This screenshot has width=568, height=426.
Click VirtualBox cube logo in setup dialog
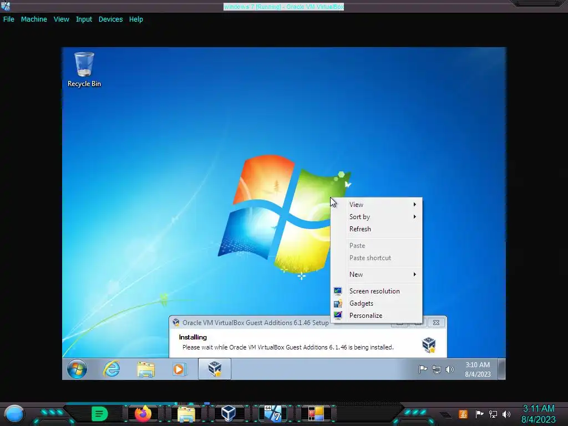[x=429, y=344]
